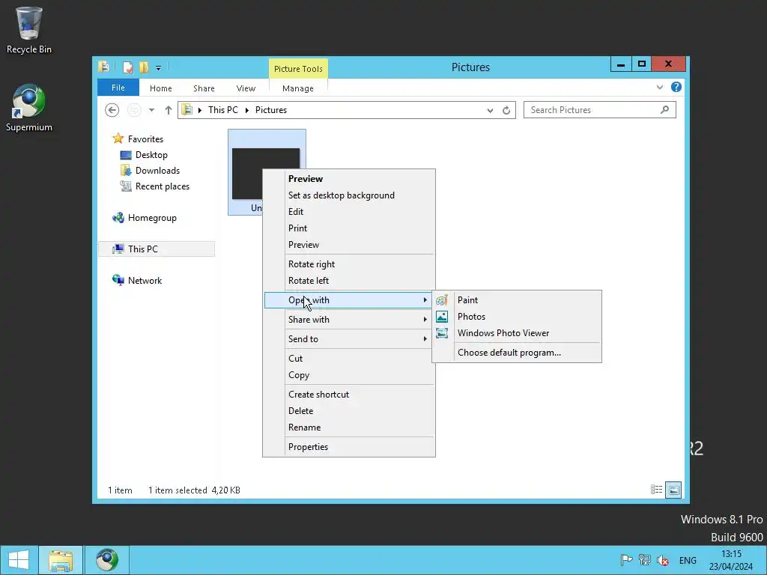Click Pictures in the address bar path

271,110
